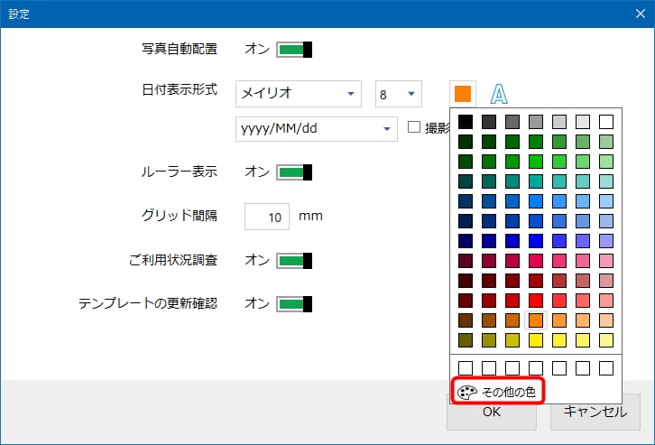This screenshot has height=445, width=655.
Task: Pick the bright green swatch
Action: pos(536,162)
